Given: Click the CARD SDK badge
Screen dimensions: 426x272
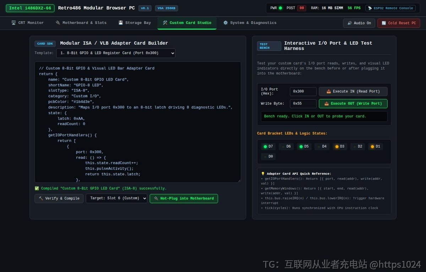Looking at the screenshot, I should point(45,44).
